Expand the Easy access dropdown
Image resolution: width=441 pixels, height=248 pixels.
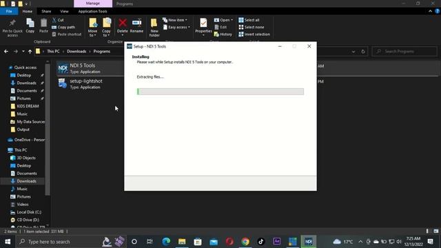176,27
